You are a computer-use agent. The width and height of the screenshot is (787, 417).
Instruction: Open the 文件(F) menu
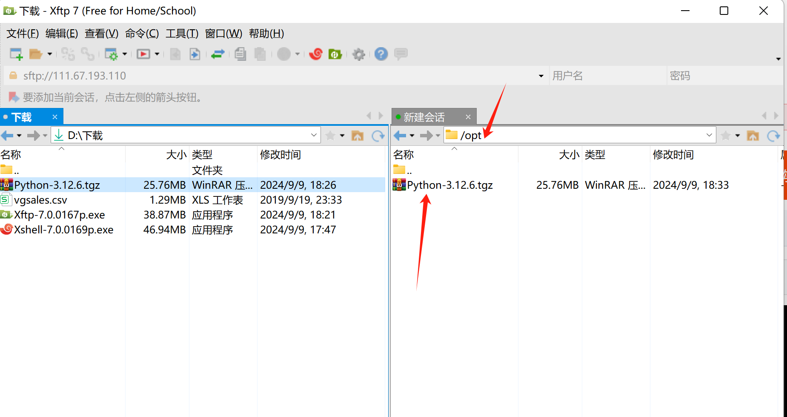click(x=23, y=34)
